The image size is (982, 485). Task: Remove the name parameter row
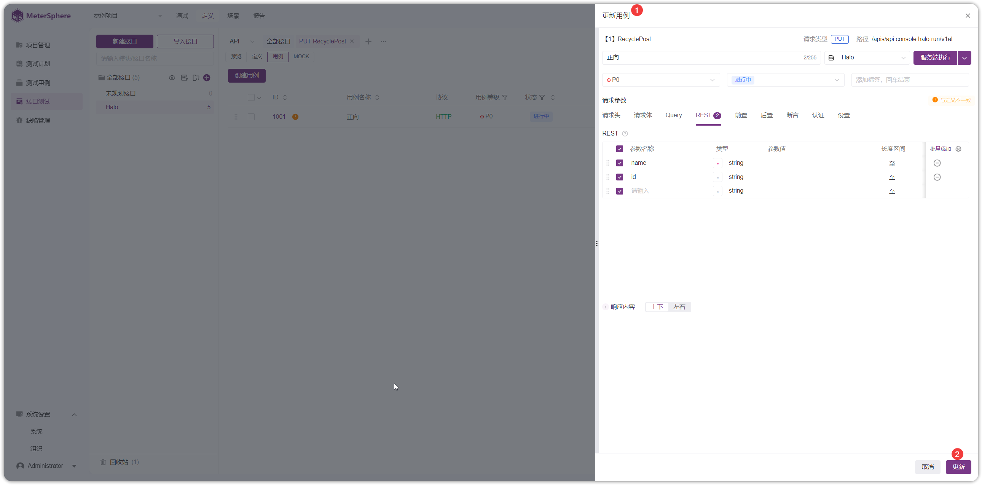point(937,163)
